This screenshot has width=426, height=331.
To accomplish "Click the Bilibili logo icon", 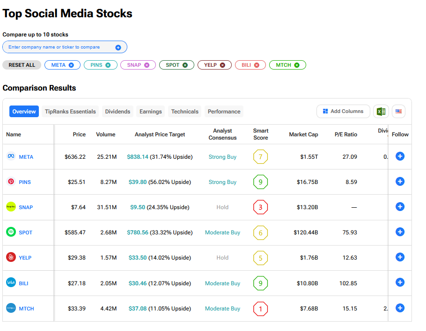I will tap(11, 282).
